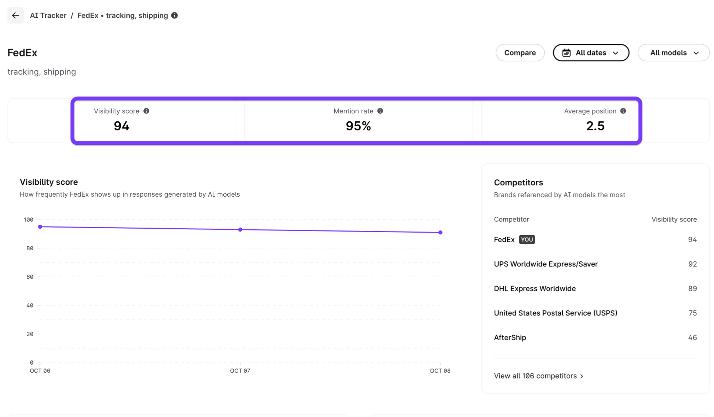This screenshot has width=714, height=417.
Task: Expand the All models dropdown
Action: click(x=673, y=53)
